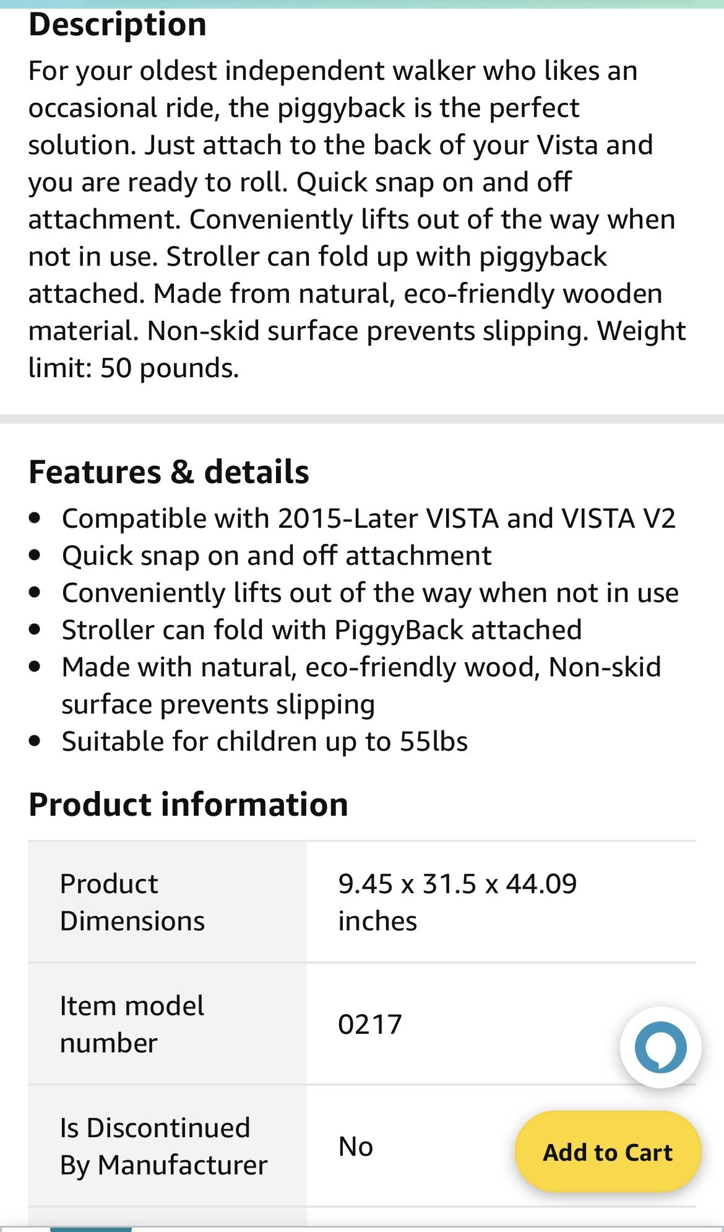Tap the teal bar at screen top
This screenshot has height=1232, width=724.
(362, 4)
